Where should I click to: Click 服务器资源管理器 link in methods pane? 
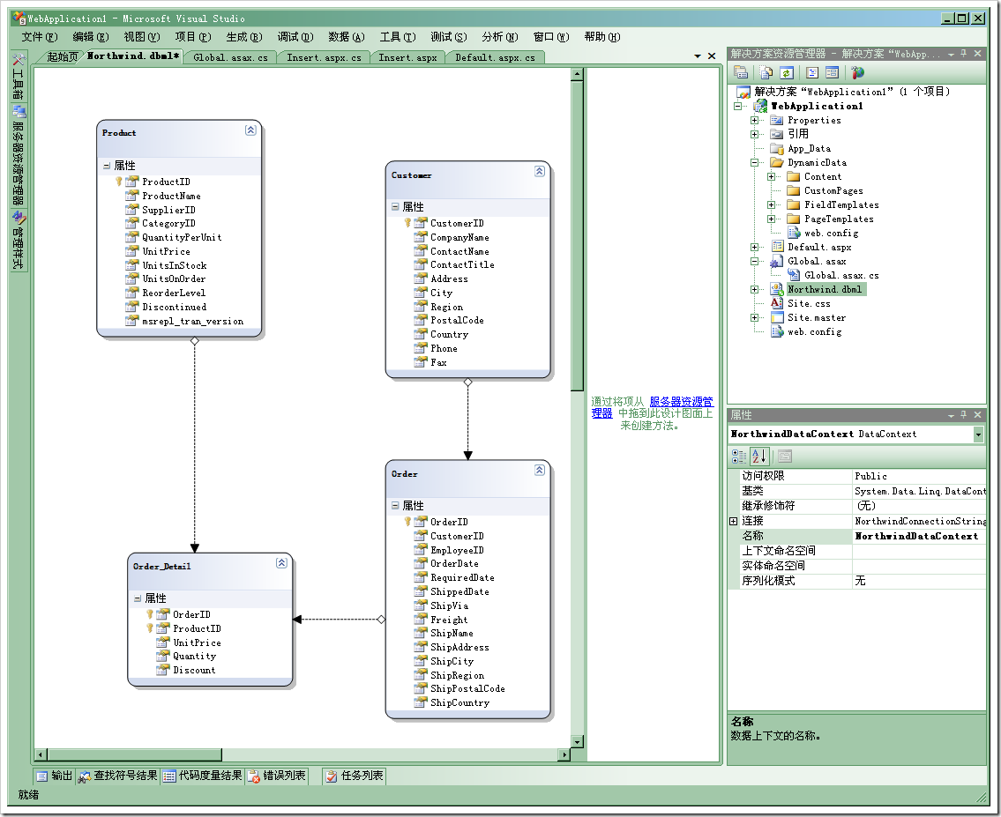coord(681,402)
